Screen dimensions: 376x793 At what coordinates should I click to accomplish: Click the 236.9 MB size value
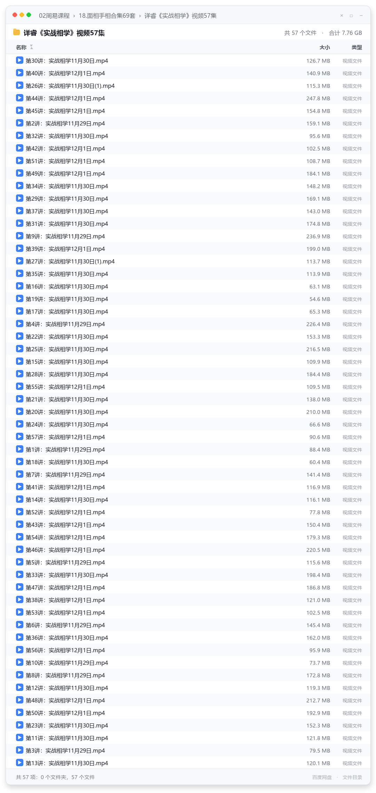[x=318, y=236]
